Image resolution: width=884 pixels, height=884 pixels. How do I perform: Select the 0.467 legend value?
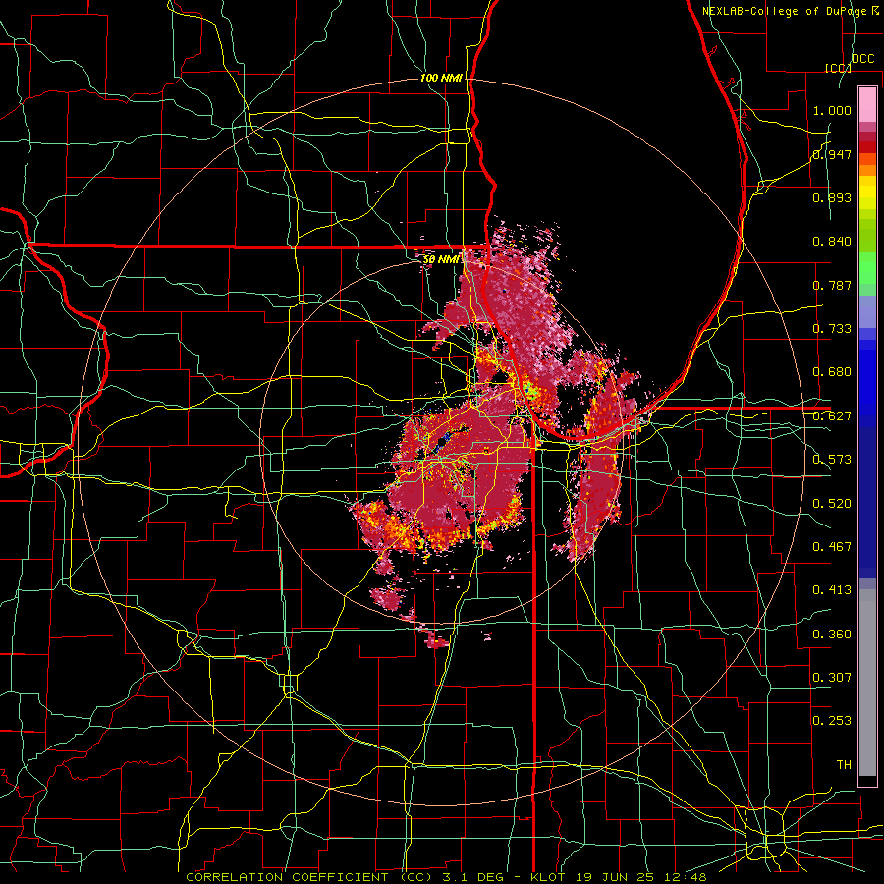click(x=832, y=547)
